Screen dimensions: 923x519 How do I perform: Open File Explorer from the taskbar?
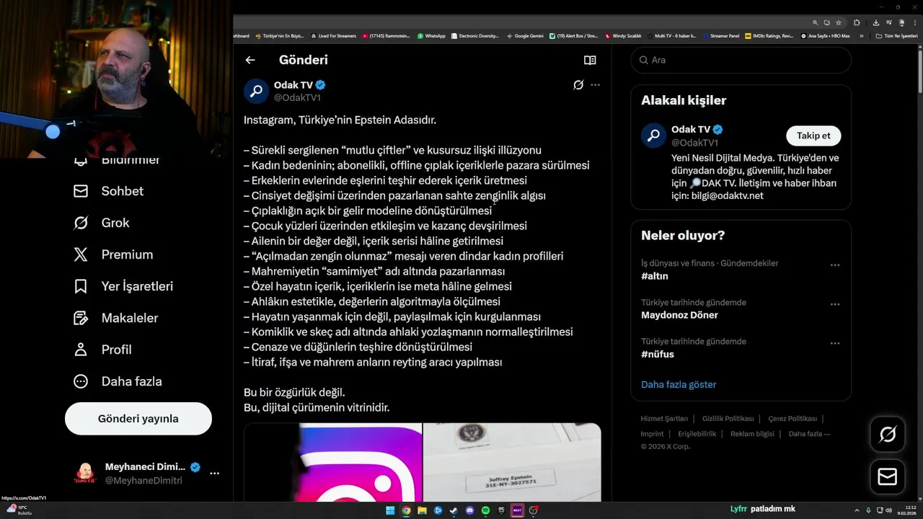[422, 510]
